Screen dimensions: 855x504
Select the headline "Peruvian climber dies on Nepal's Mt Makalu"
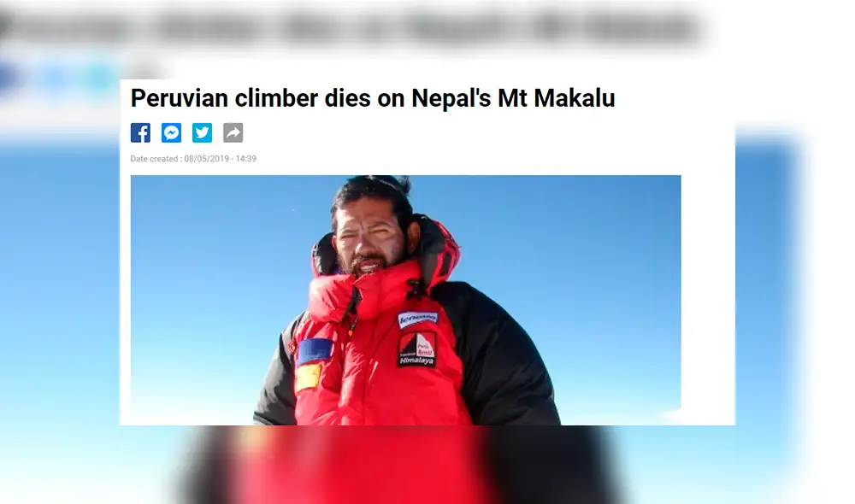click(373, 98)
